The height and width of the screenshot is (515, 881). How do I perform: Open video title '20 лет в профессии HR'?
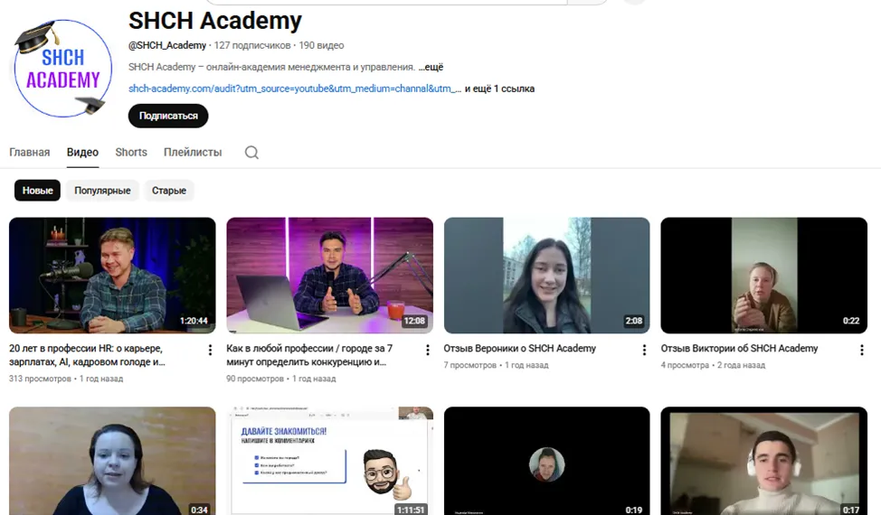point(87,355)
